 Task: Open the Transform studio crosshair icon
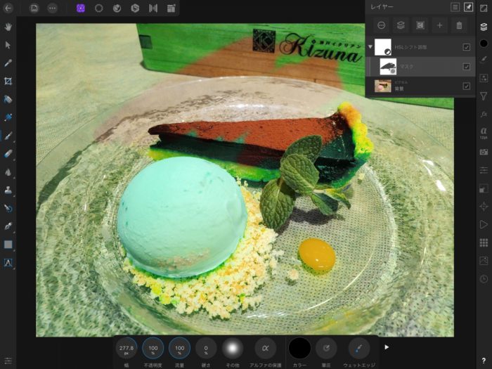[484, 206]
